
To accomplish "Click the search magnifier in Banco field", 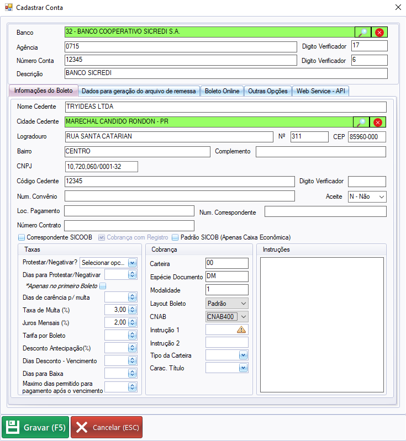I will [x=362, y=32].
